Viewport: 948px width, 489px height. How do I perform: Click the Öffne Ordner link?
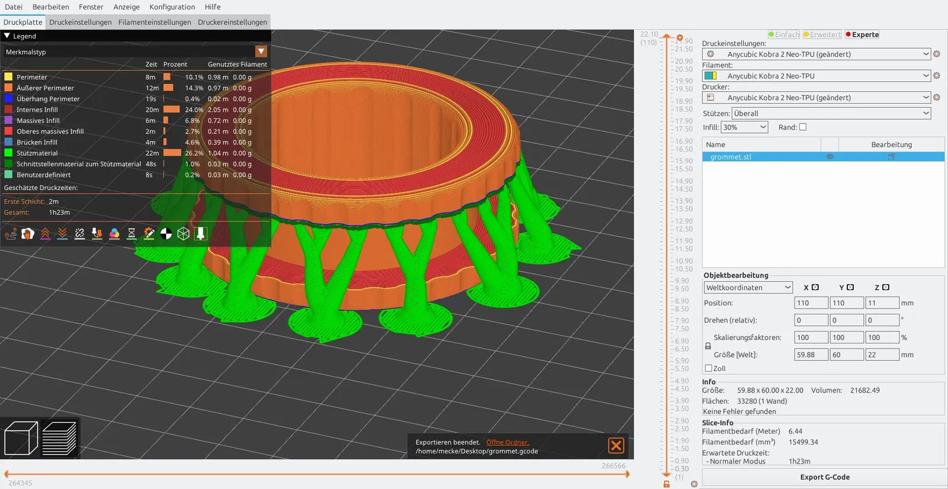click(508, 442)
